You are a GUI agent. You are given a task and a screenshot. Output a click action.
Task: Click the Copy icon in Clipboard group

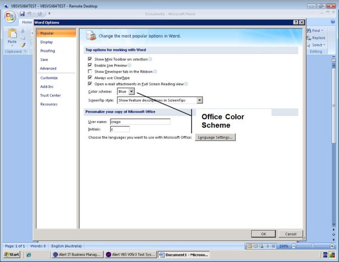[x=23, y=38]
